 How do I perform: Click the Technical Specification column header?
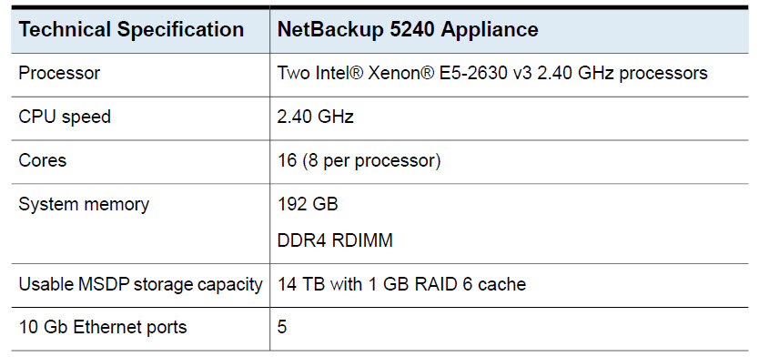point(131,30)
